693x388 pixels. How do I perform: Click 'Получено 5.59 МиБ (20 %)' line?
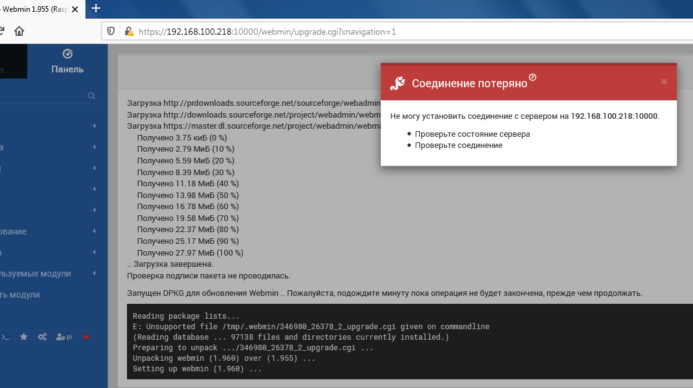coord(186,161)
